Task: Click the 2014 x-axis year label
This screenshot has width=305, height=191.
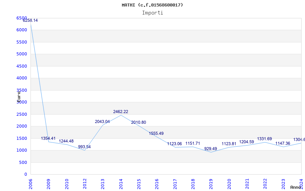Action: pyautogui.click(x=121, y=184)
